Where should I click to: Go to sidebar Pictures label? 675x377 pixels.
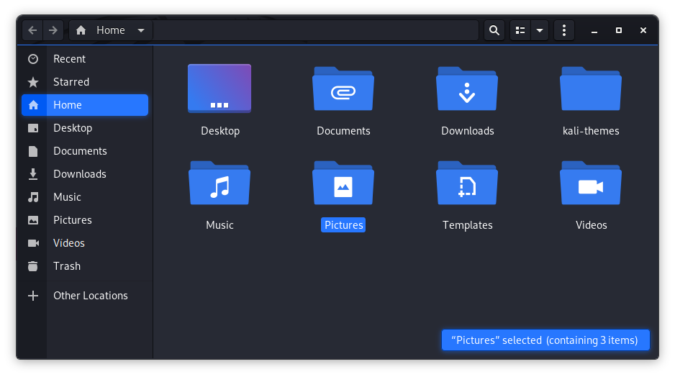tap(72, 220)
